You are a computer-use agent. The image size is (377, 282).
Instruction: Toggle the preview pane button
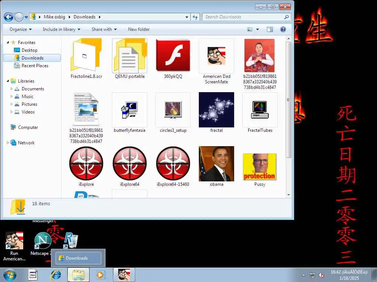[270, 29]
